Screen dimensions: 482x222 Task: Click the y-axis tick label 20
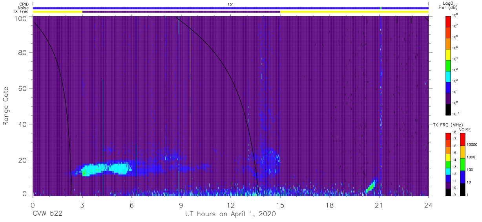point(22,160)
